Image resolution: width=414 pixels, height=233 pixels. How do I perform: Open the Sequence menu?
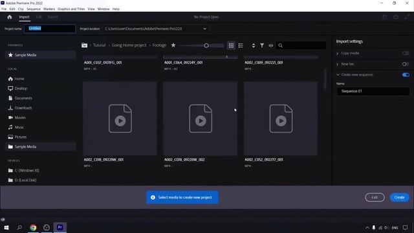click(34, 9)
